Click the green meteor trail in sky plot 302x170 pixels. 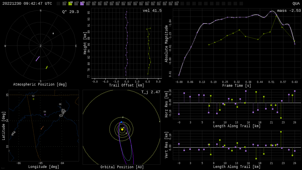pyautogui.click(x=47, y=67)
